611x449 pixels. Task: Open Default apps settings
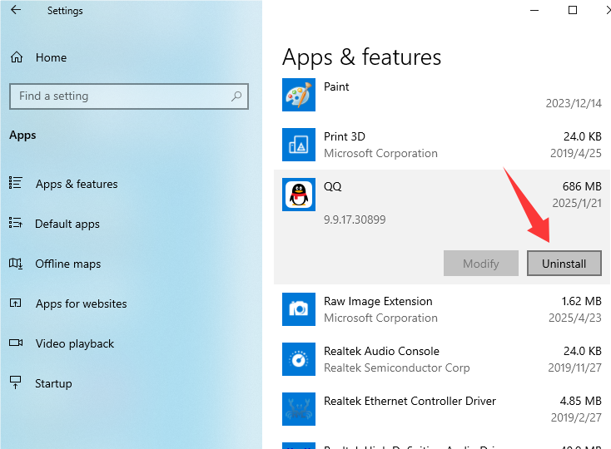point(67,224)
